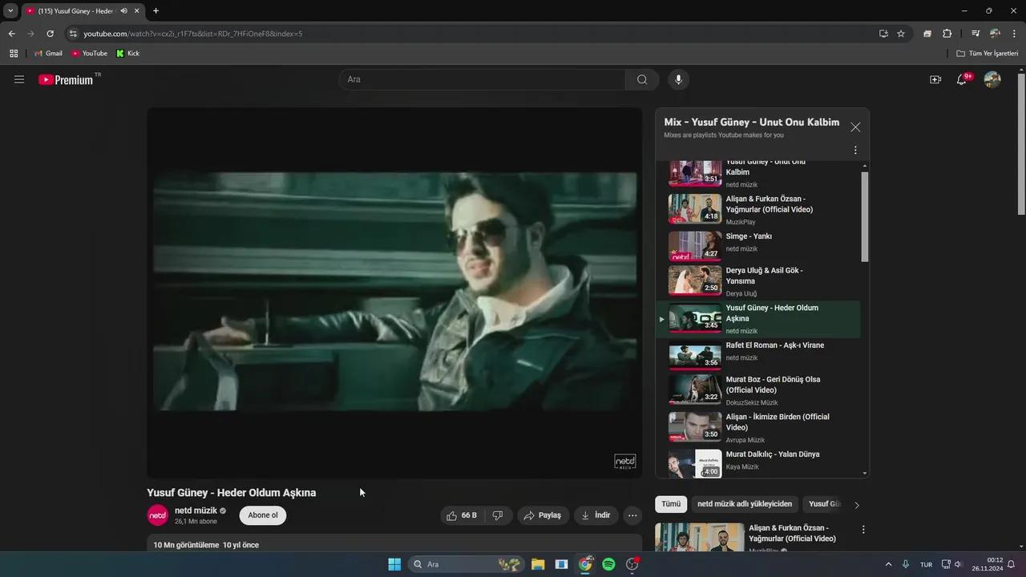Select the Tümü filter chip
The height and width of the screenshot is (577, 1026).
pos(671,504)
